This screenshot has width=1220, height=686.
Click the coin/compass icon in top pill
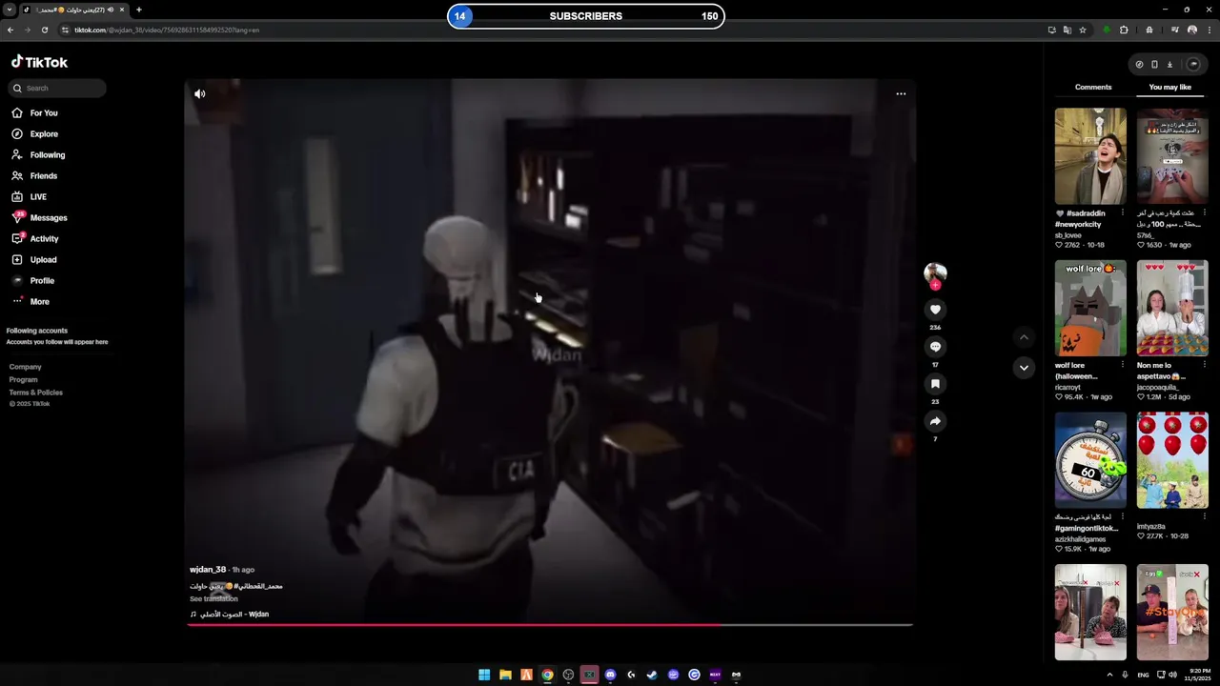coord(1139,65)
